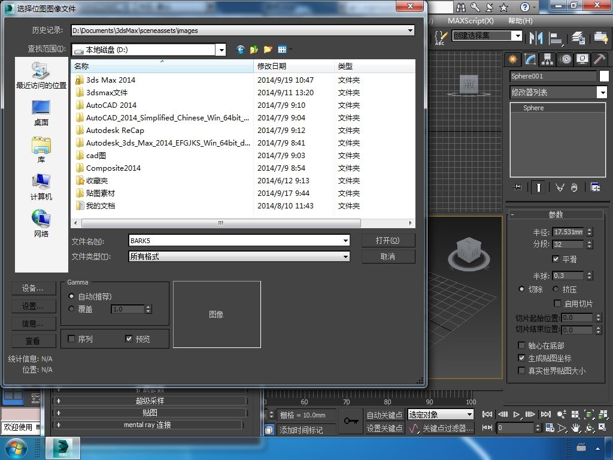Screen dimensions: 613x460
Task: Open the layer manager icon
Action: pos(578,38)
